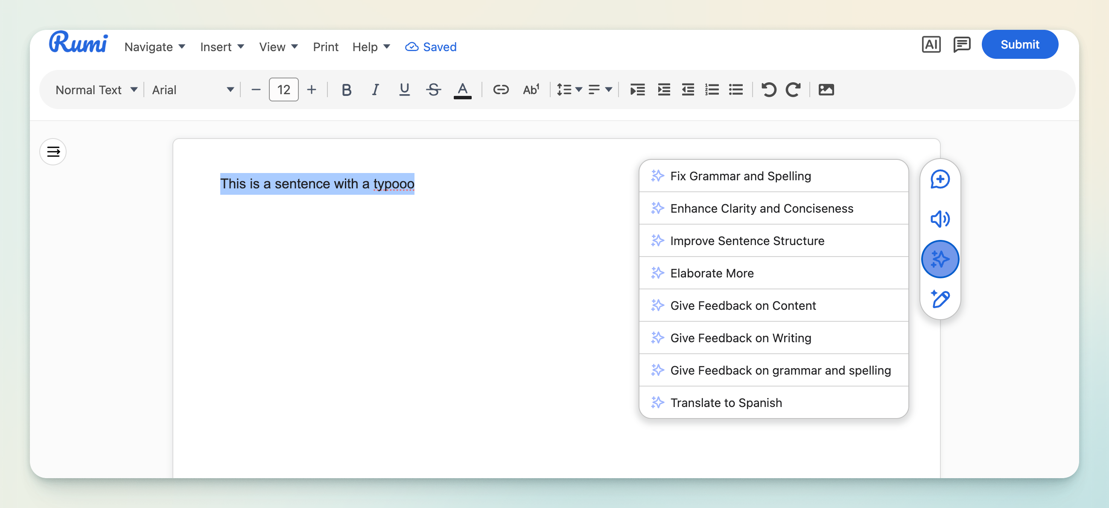Screen dimensions: 1109x508
Task: Click the AI pencil write icon
Action: [940, 299]
